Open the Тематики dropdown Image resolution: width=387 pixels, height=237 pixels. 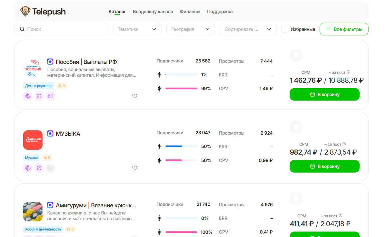[x=137, y=29]
